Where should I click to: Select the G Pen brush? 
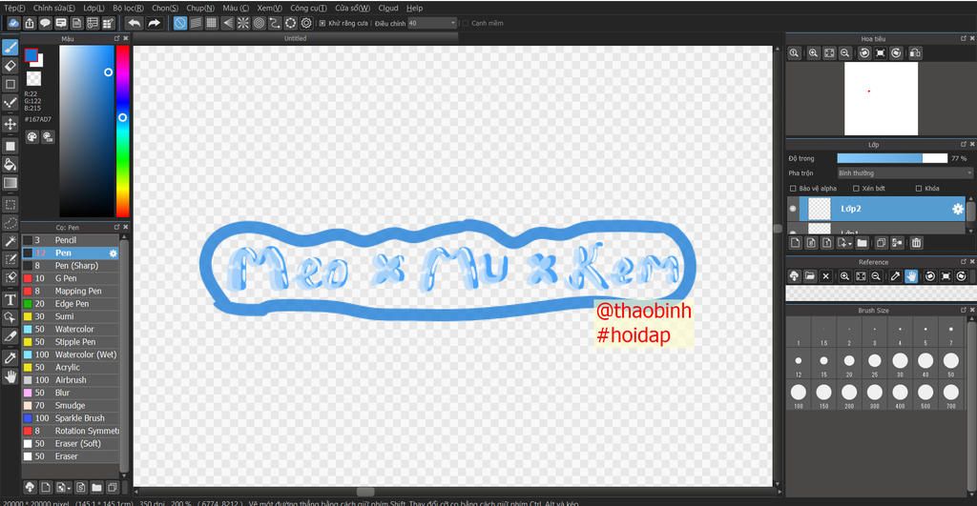pyautogui.click(x=71, y=278)
